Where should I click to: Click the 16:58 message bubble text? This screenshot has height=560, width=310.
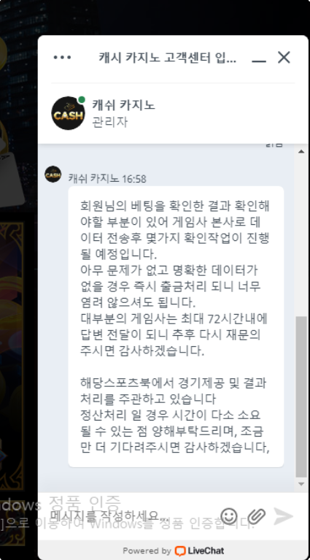(176, 327)
